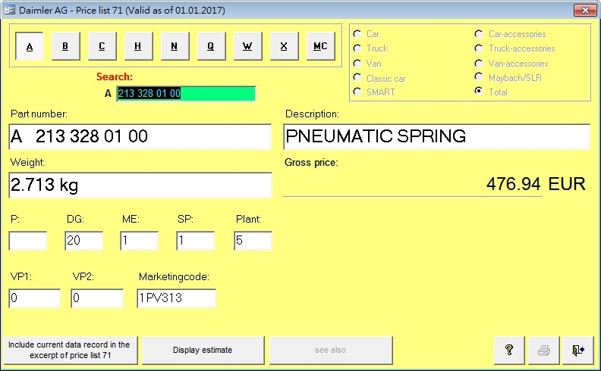This screenshot has width=601, height=371.
Task: Click the VP2 field
Action: [x=97, y=298]
